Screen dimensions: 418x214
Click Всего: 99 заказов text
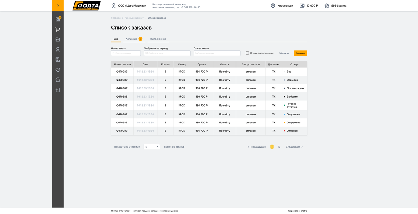pos(174,146)
